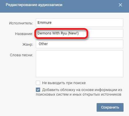Image resolution: width=129 pixels, height=116 pixels.
Task: Click the Не выводить при поиске label text
Action: tap(64, 83)
